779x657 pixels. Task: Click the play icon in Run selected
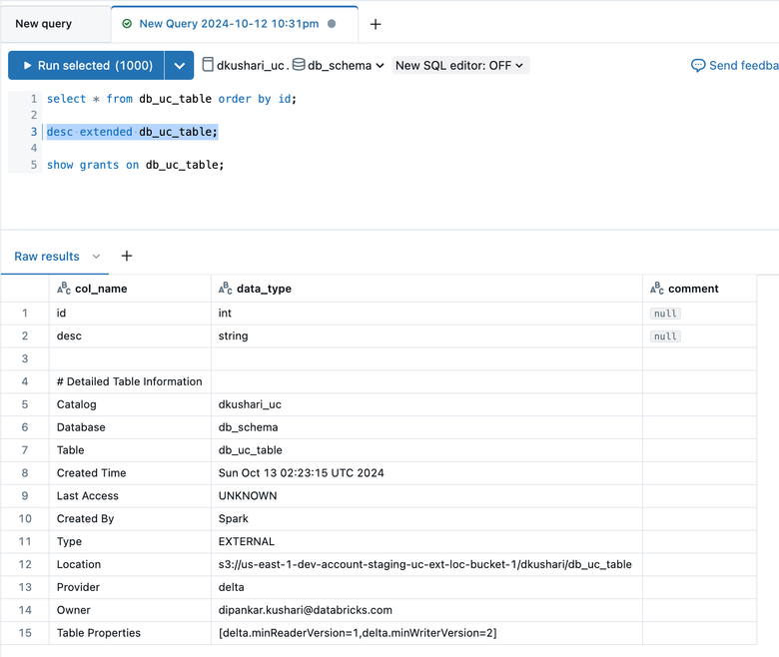pyautogui.click(x=27, y=66)
